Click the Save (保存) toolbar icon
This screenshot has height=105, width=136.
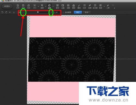(x=23, y=7)
